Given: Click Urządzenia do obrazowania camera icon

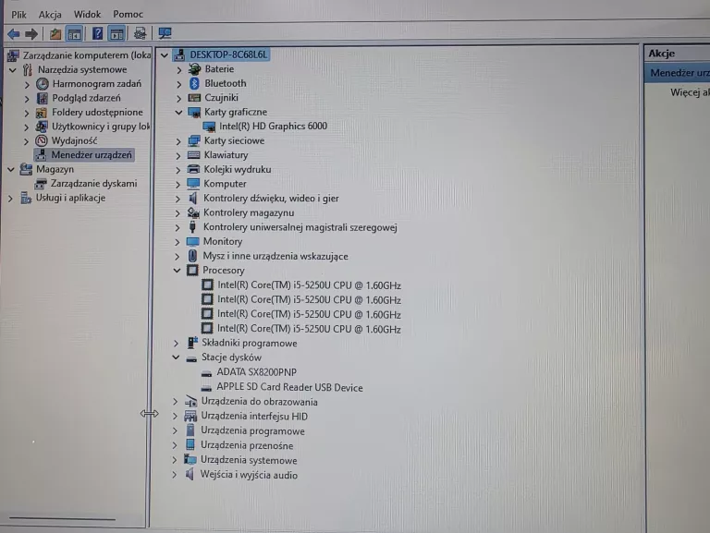Looking at the screenshot, I should [190, 402].
